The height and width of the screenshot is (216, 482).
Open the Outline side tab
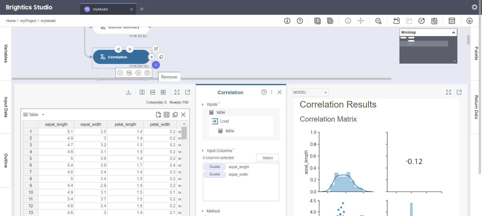6,161
